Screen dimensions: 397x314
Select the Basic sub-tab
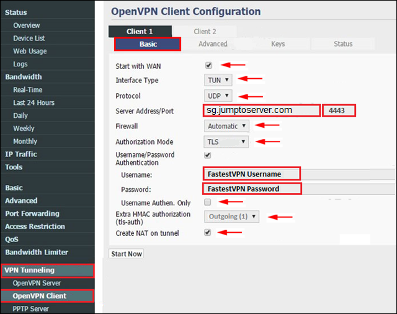tap(148, 44)
